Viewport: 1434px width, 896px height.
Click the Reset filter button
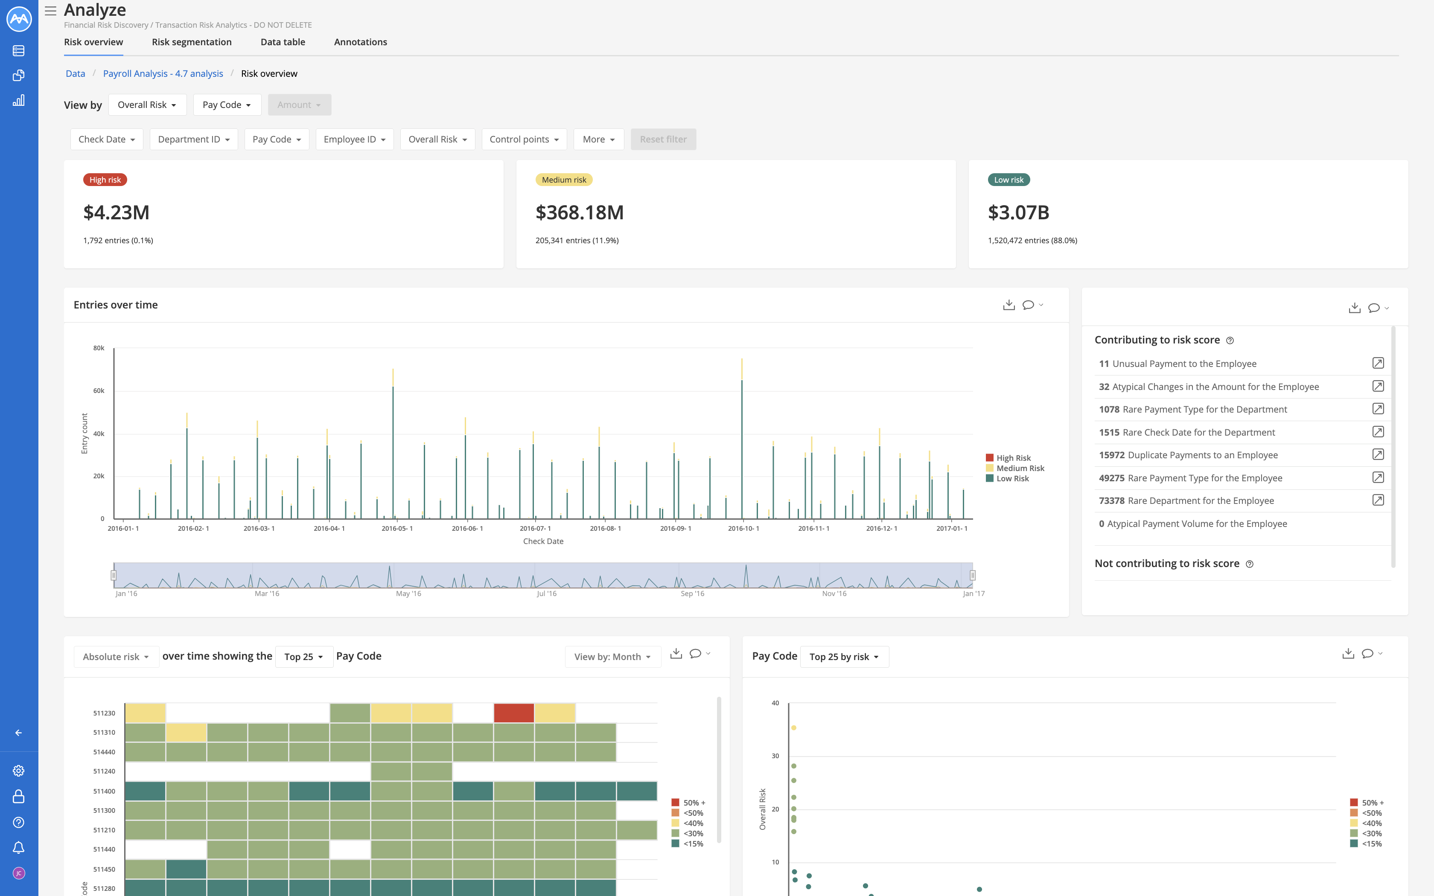[x=663, y=139]
